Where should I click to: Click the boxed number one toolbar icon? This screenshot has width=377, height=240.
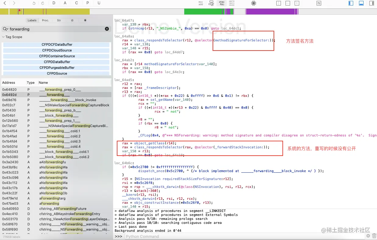point(297,3)
